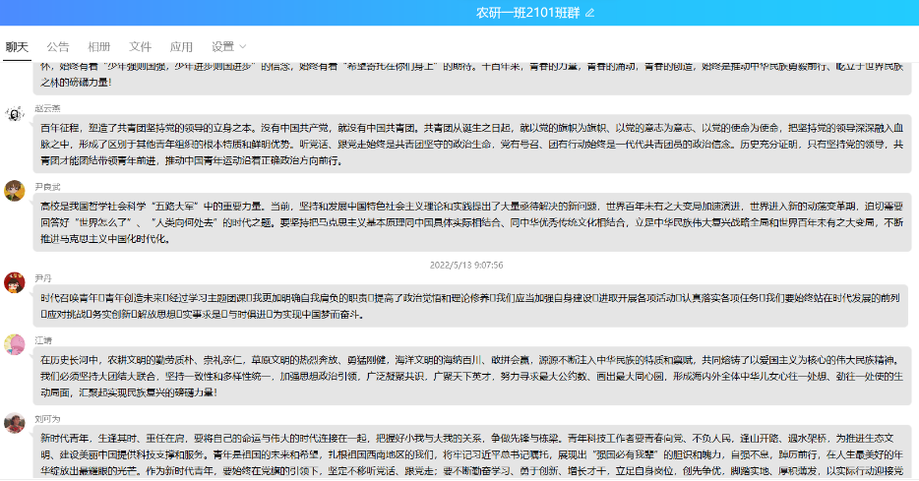This screenshot has width=919, height=481.
Task: Open the 应用 tab
Action: [x=182, y=46]
